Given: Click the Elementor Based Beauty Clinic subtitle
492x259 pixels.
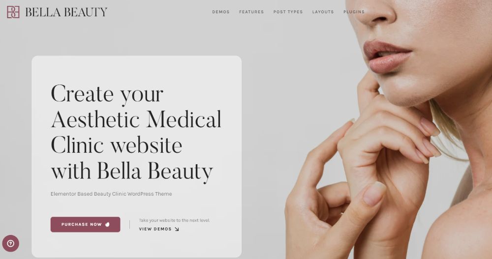Looking at the screenshot, I should 111,194.
